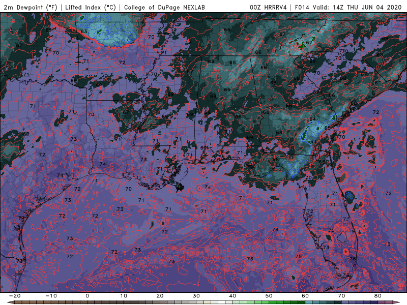Click the 0 label on the color scale
The image size is (407, 305).
[x=87, y=296]
